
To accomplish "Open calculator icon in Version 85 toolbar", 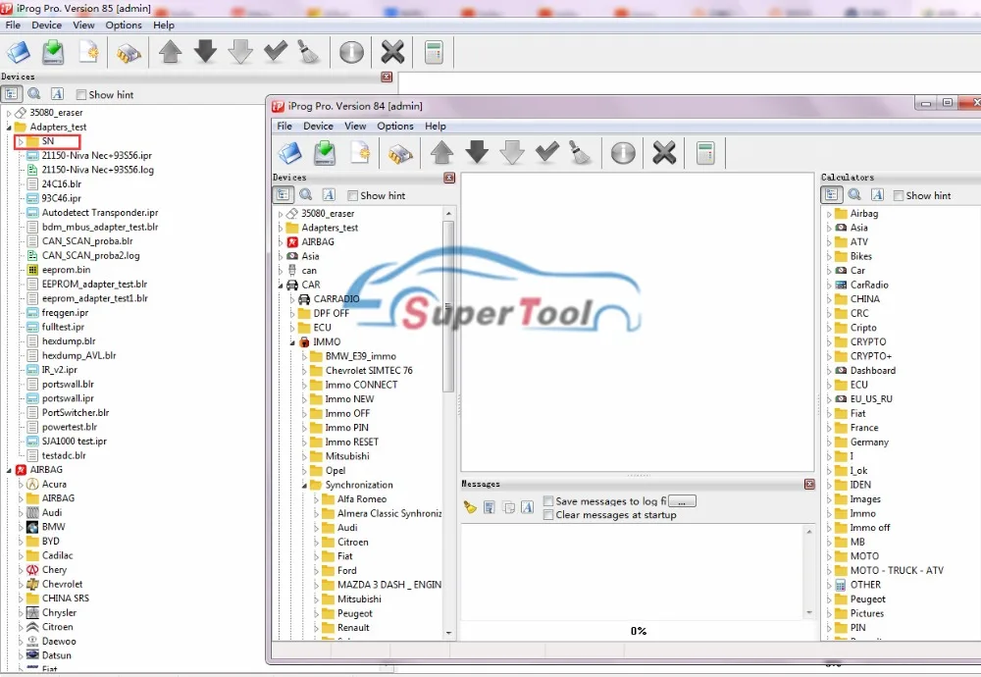I will (434, 52).
